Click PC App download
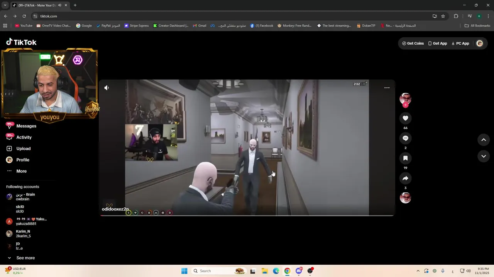Viewport: 494px width, 277px height. [x=460, y=43]
